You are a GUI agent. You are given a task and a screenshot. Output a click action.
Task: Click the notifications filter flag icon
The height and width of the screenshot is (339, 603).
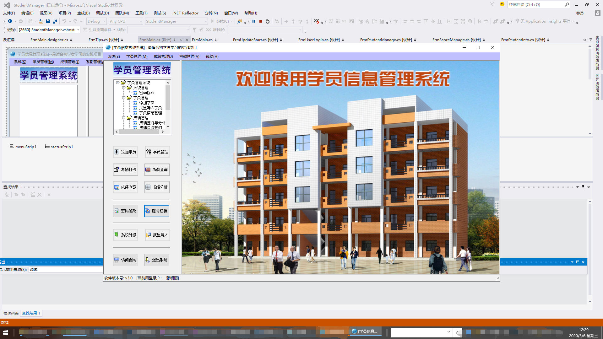(x=492, y=4)
